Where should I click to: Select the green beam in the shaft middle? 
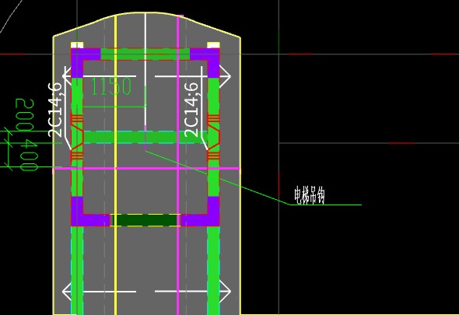click(145, 138)
